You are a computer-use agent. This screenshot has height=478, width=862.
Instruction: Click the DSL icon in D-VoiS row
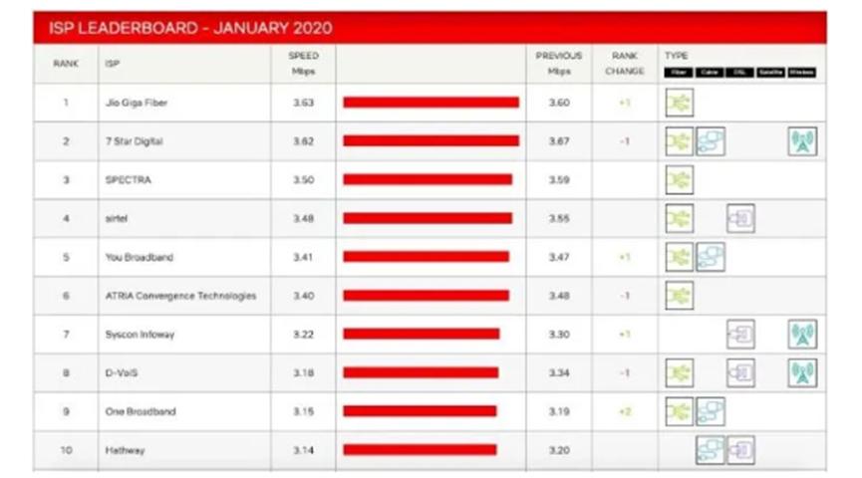[x=740, y=373]
